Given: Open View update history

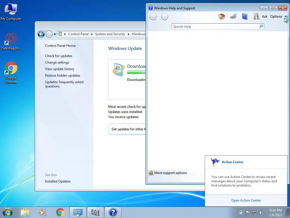Looking at the screenshot, I should pos(60,69).
